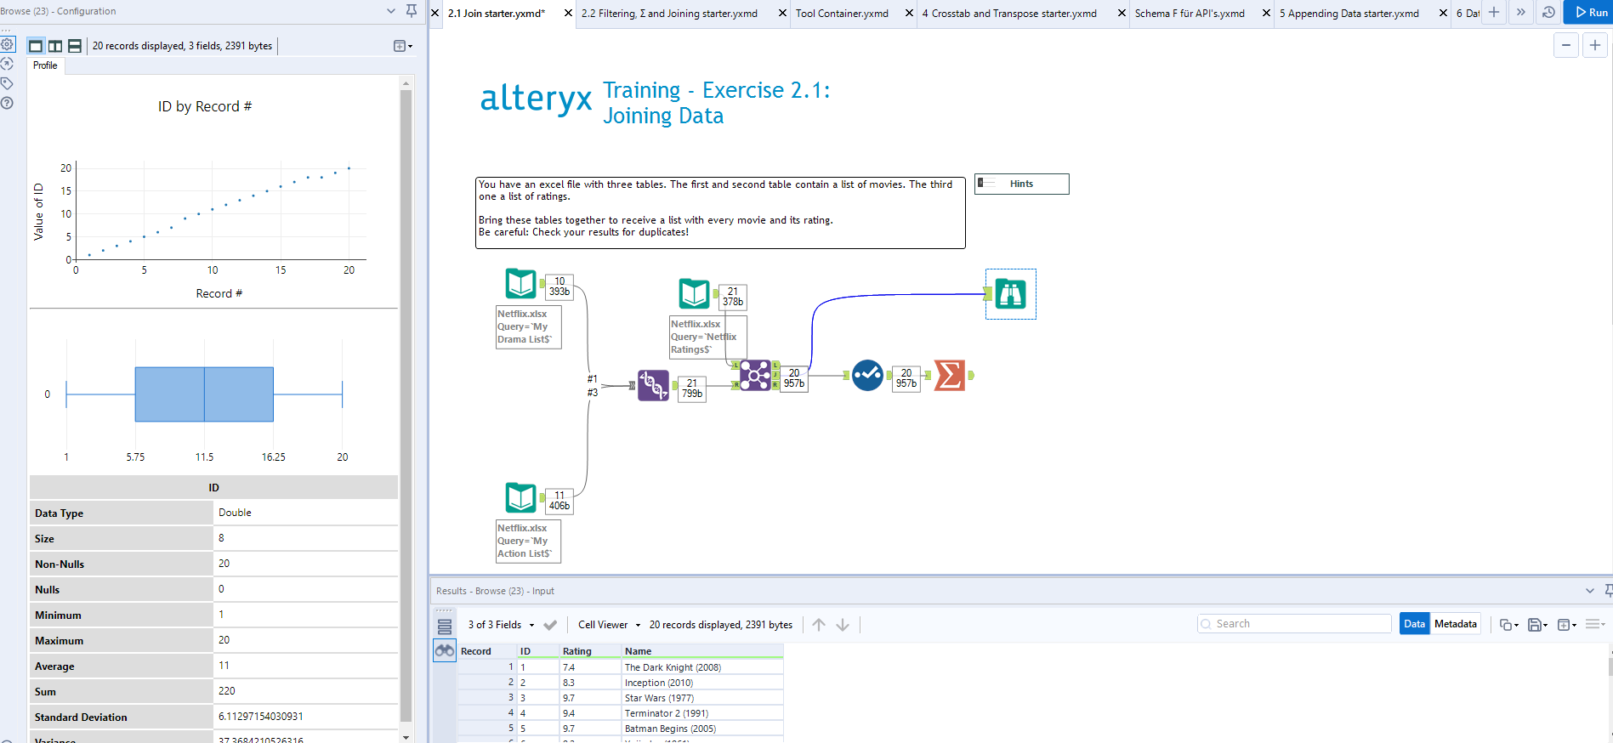Switch to top-bottom split view
Viewport: 1613px width, 743px height.
(x=75, y=46)
